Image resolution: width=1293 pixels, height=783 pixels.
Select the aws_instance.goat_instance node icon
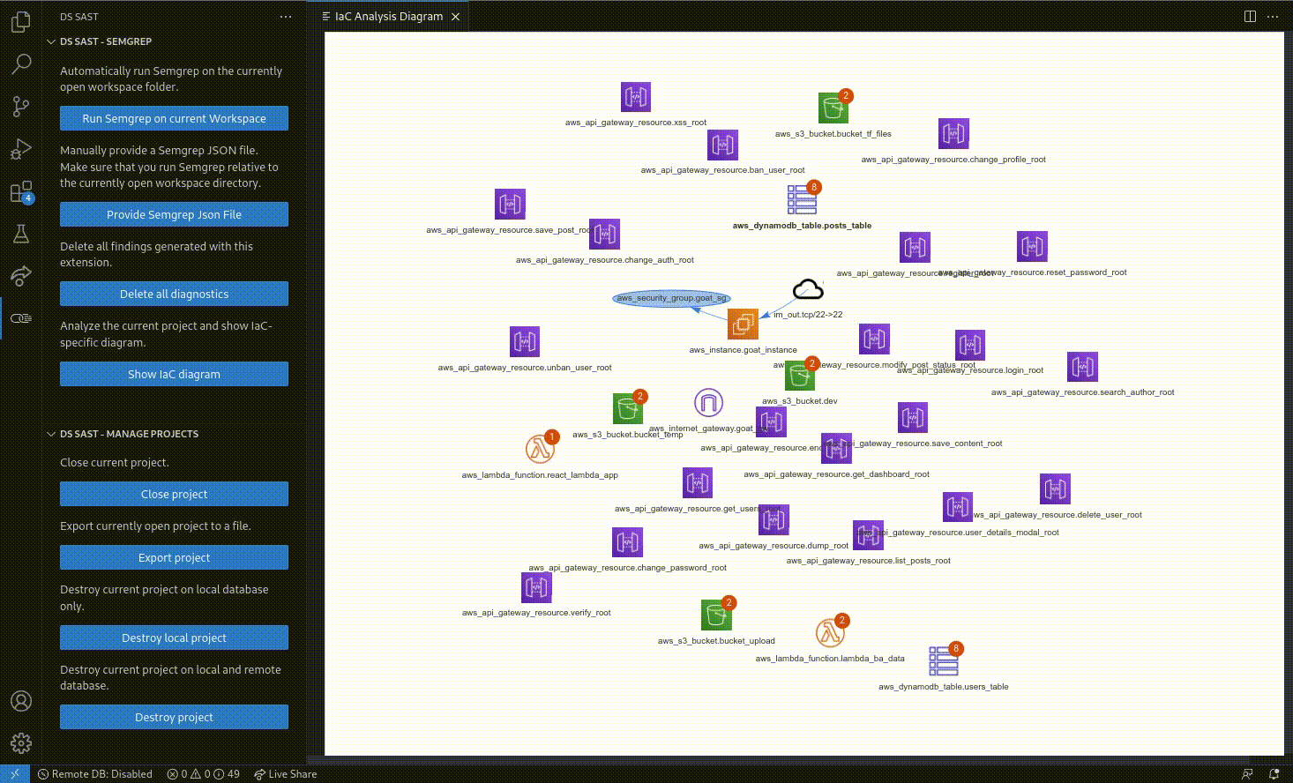click(743, 324)
